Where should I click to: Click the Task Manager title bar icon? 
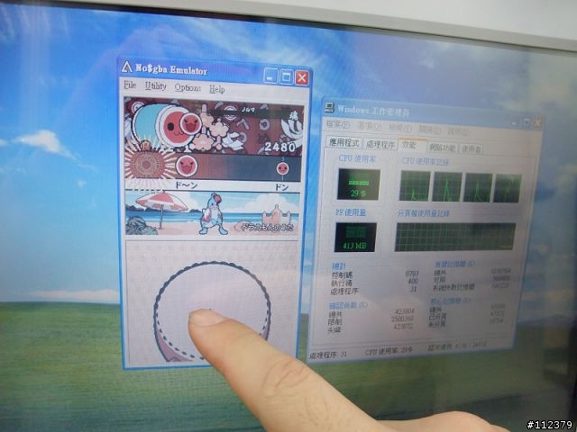tap(329, 107)
